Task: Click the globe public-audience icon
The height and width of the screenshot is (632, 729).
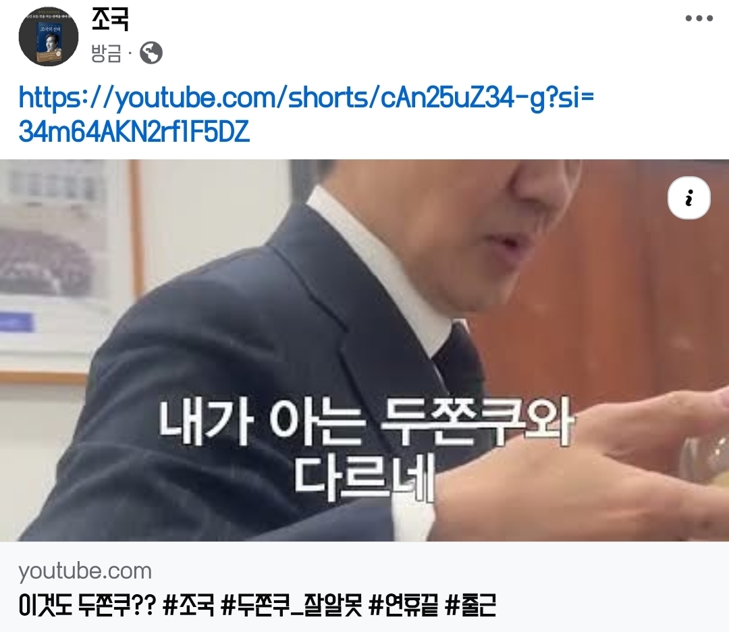Action: [151, 53]
